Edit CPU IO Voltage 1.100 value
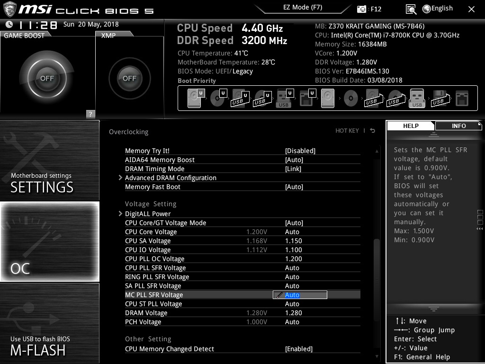 293,250
